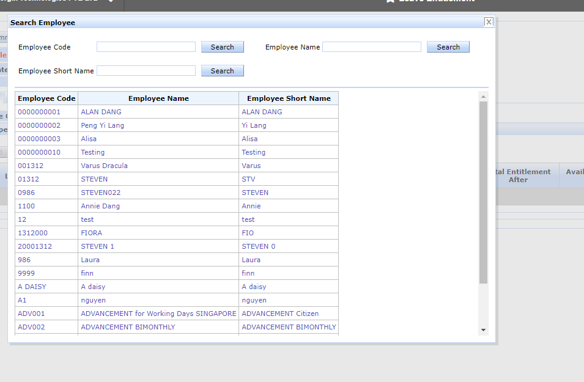Select employee code ADV002
Image resolution: width=584 pixels, height=382 pixels.
[x=31, y=327]
